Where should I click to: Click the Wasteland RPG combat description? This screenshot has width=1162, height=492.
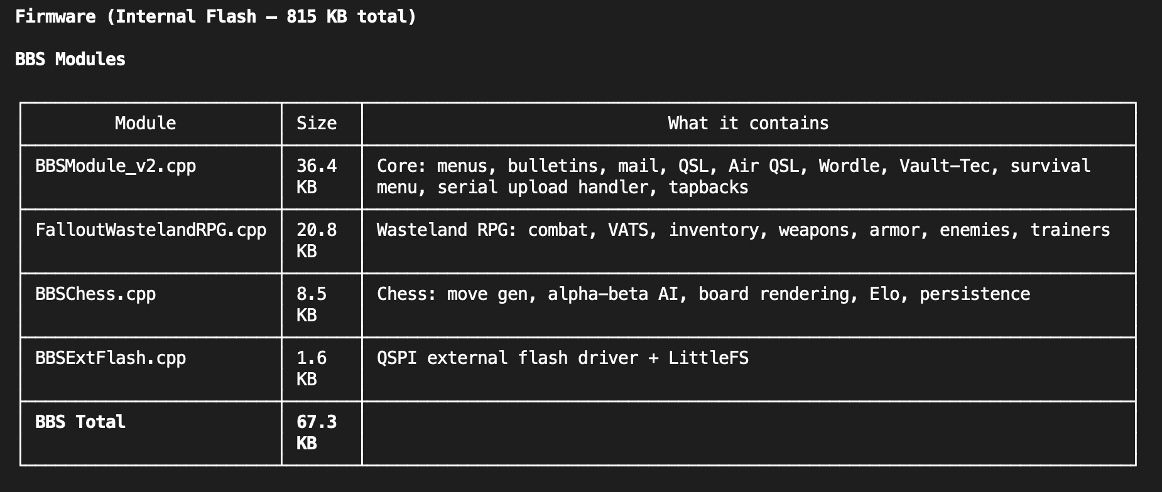point(743,230)
